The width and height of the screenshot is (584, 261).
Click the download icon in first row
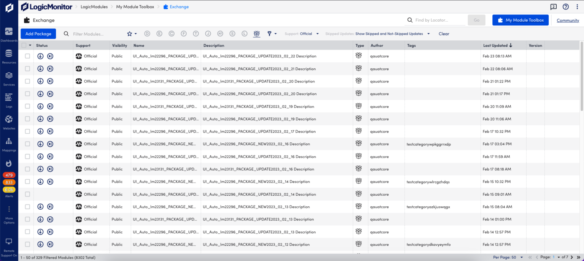[x=40, y=56]
